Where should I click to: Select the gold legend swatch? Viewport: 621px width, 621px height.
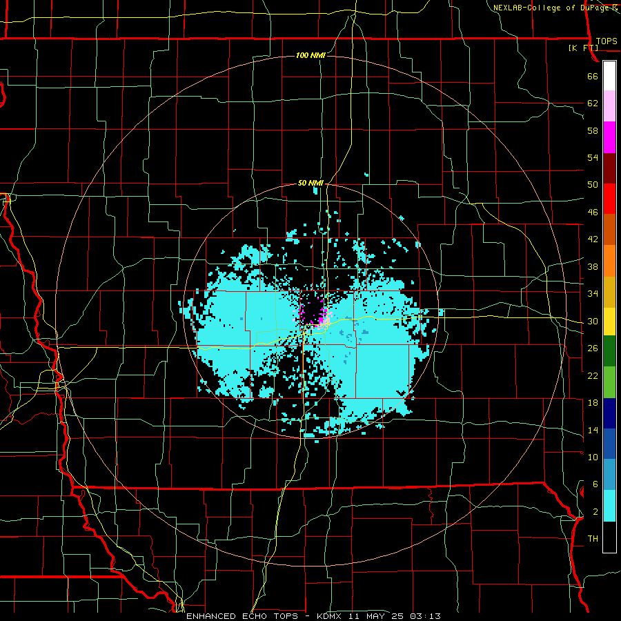click(609, 293)
